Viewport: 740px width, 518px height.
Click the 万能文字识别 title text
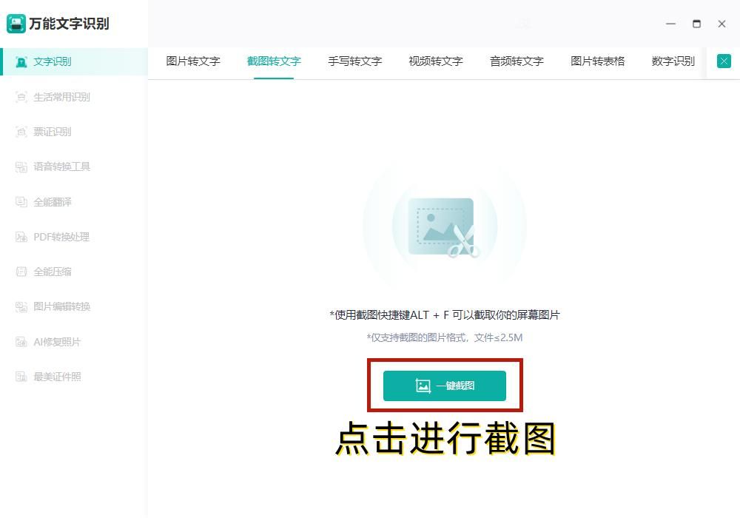[x=69, y=24]
